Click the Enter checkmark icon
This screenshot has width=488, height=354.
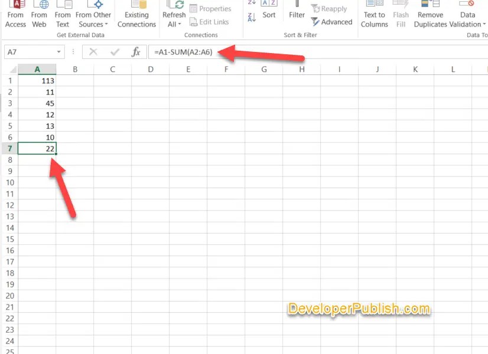point(115,52)
